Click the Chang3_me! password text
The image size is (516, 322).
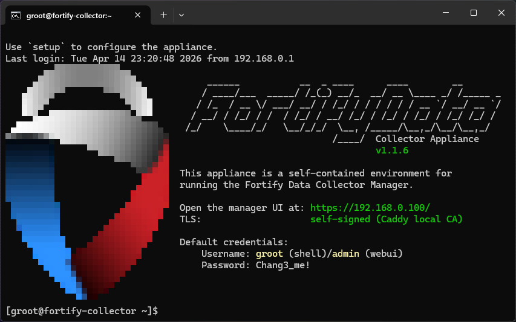[282, 265]
